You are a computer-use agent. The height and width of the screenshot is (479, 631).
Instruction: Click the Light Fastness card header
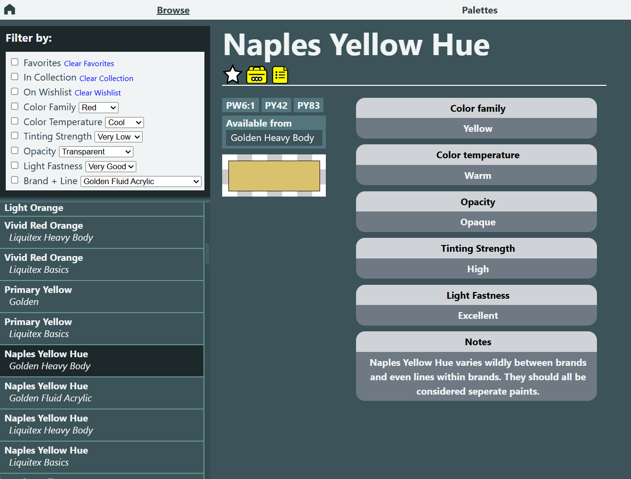(x=476, y=295)
